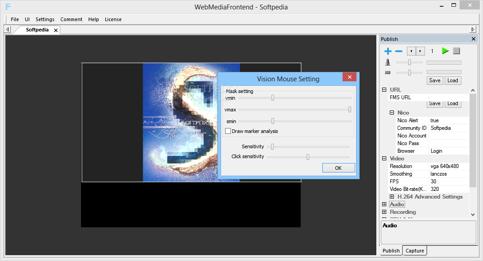Click the WebMediaFrontend app icon in title bar
The width and height of the screenshot is (483, 261).
pyautogui.click(x=8, y=6)
